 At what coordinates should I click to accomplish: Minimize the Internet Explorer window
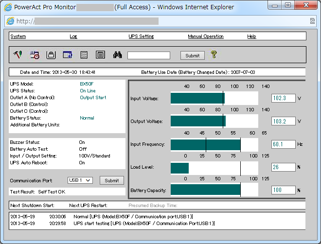[x=275, y=5]
